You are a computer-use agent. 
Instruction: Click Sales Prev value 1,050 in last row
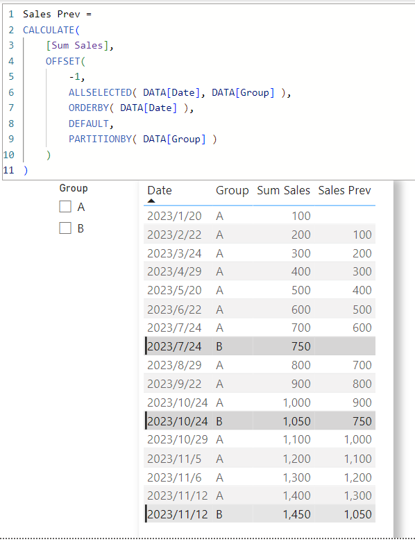click(357, 514)
